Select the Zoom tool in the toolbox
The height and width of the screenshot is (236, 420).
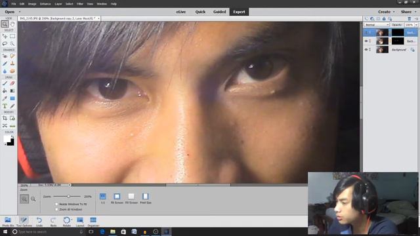tap(5, 24)
